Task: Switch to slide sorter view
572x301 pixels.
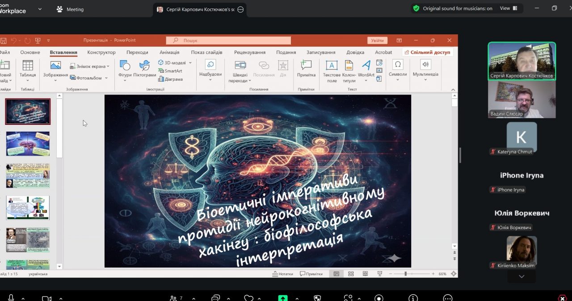Action: tap(351, 274)
